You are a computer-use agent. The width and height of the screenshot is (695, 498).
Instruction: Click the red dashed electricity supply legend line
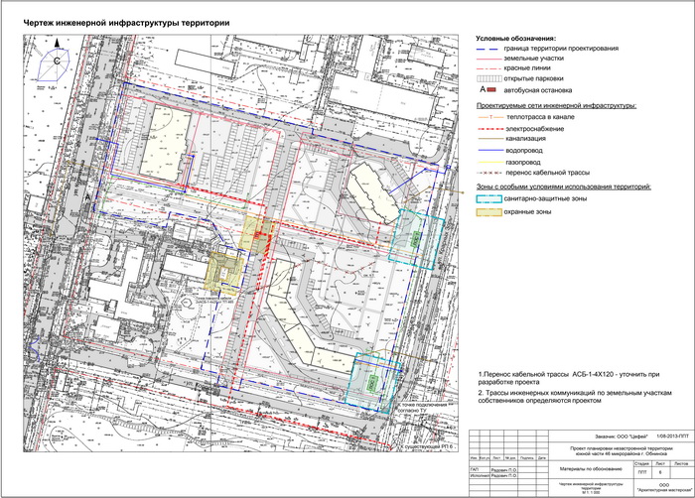pyautogui.click(x=490, y=129)
